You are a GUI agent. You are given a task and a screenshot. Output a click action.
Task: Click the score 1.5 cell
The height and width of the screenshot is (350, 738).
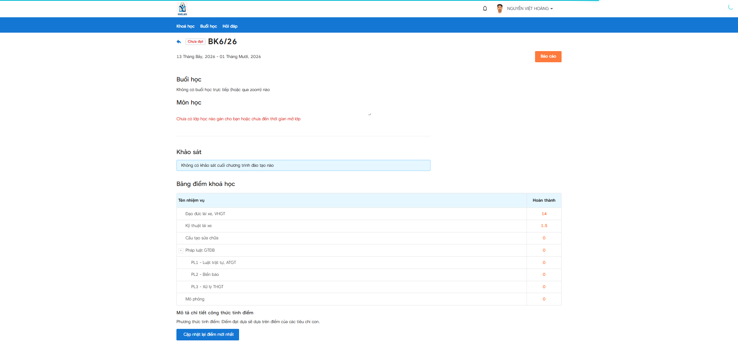[x=544, y=226]
